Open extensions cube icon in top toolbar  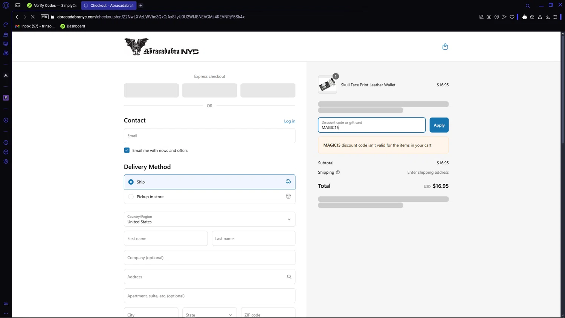(532, 17)
